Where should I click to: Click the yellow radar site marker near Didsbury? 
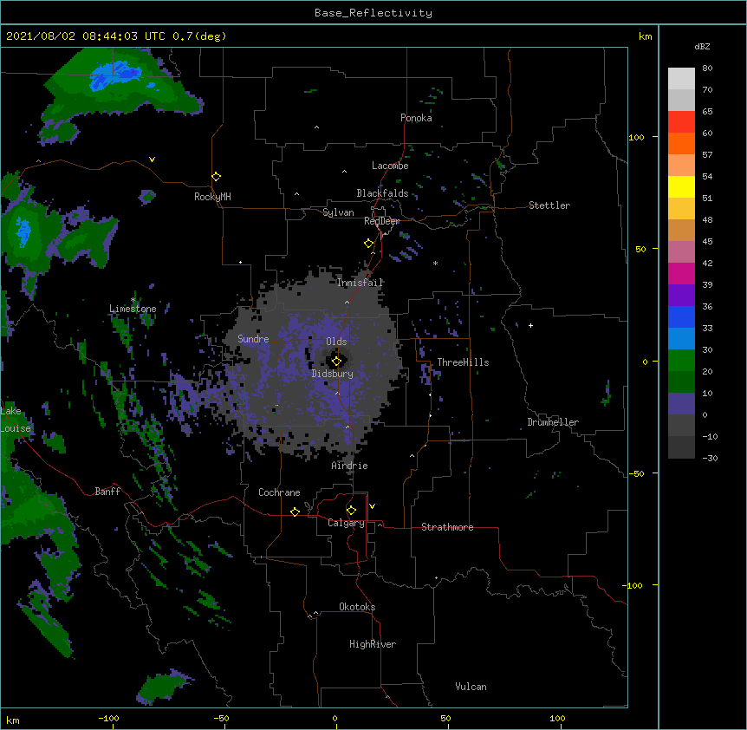click(336, 362)
